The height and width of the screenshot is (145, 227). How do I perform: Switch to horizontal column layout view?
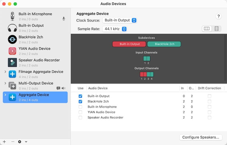pyautogui.click(x=207, y=29)
